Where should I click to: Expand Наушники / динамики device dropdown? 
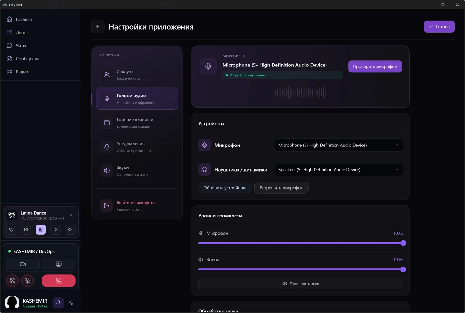[338, 170]
